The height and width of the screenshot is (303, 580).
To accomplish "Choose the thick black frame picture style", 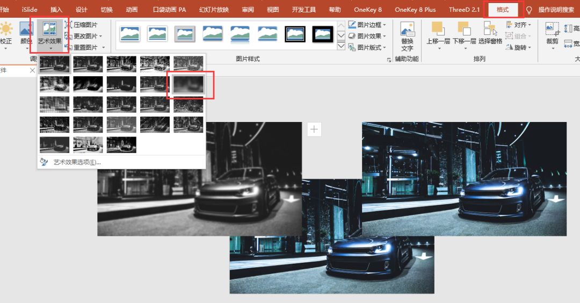I will click(x=323, y=34).
